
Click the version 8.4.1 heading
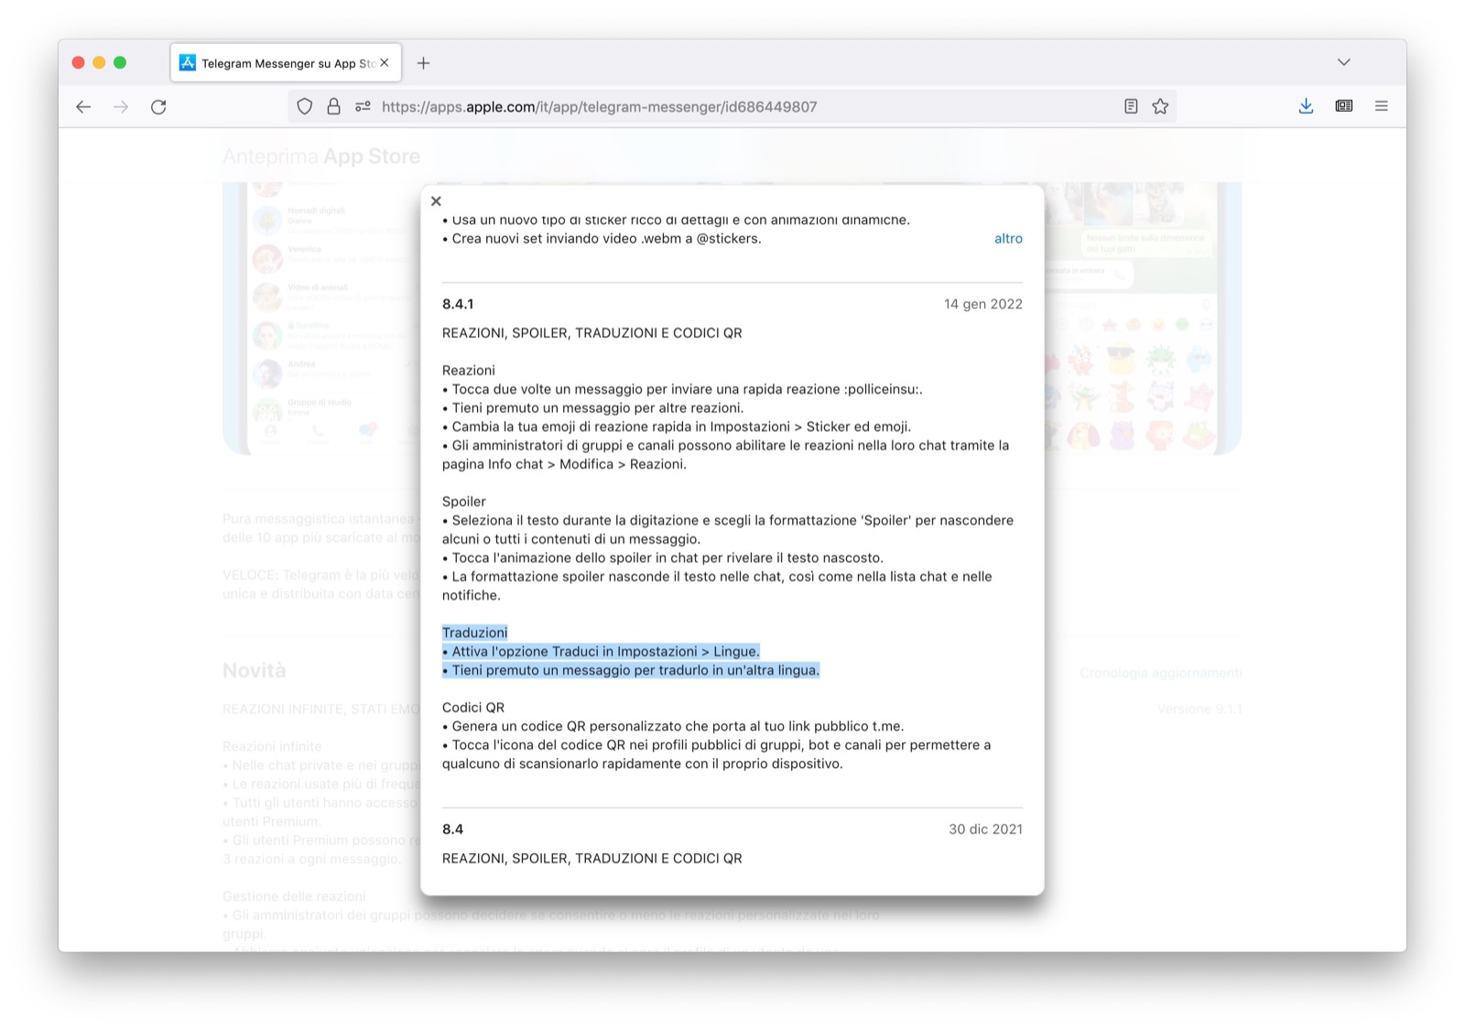(458, 305)
